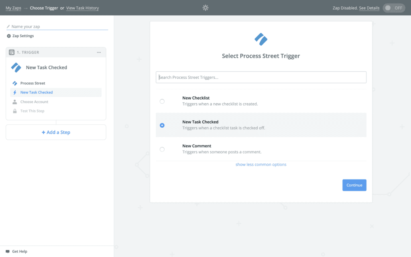Click the Add a Step button
Image resolution: width=411 pixels, height=257 pixels.
56,132
